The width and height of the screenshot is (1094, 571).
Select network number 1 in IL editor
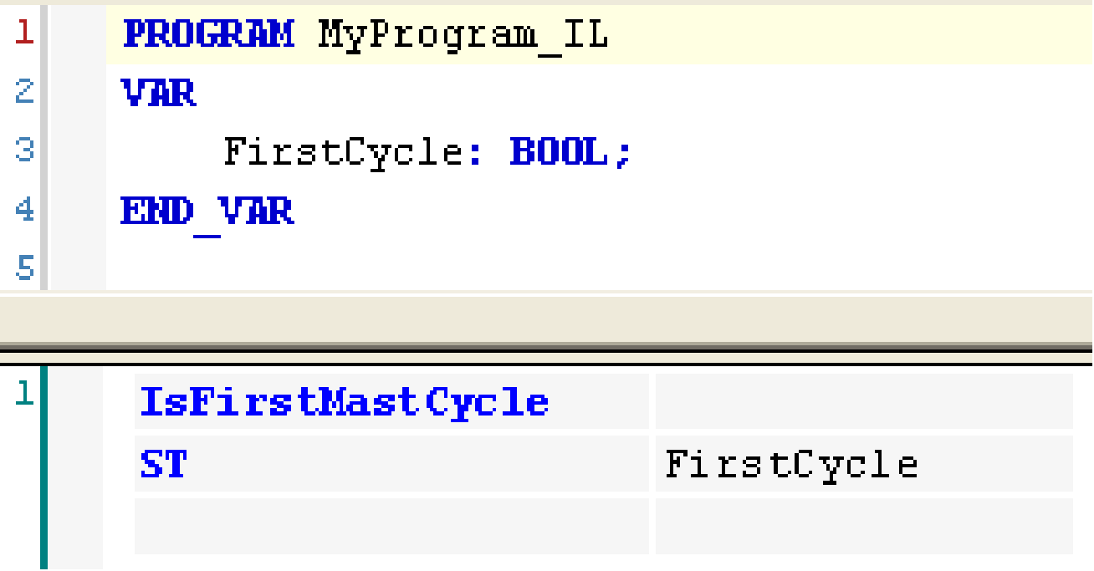(x=24, y=394)
